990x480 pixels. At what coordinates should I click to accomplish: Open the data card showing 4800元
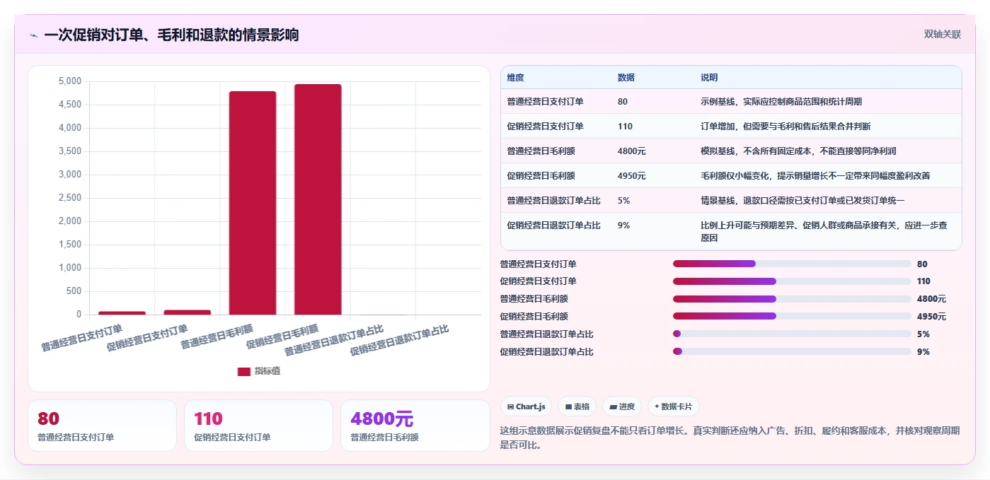pyautogui.click(x=415, y=426)
